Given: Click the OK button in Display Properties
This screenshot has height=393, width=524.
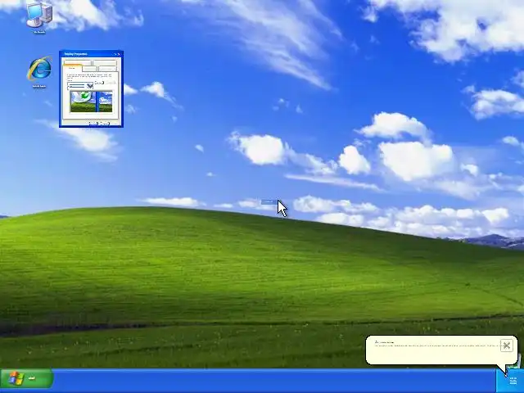Looking at the screenshot, I should 93,124.
